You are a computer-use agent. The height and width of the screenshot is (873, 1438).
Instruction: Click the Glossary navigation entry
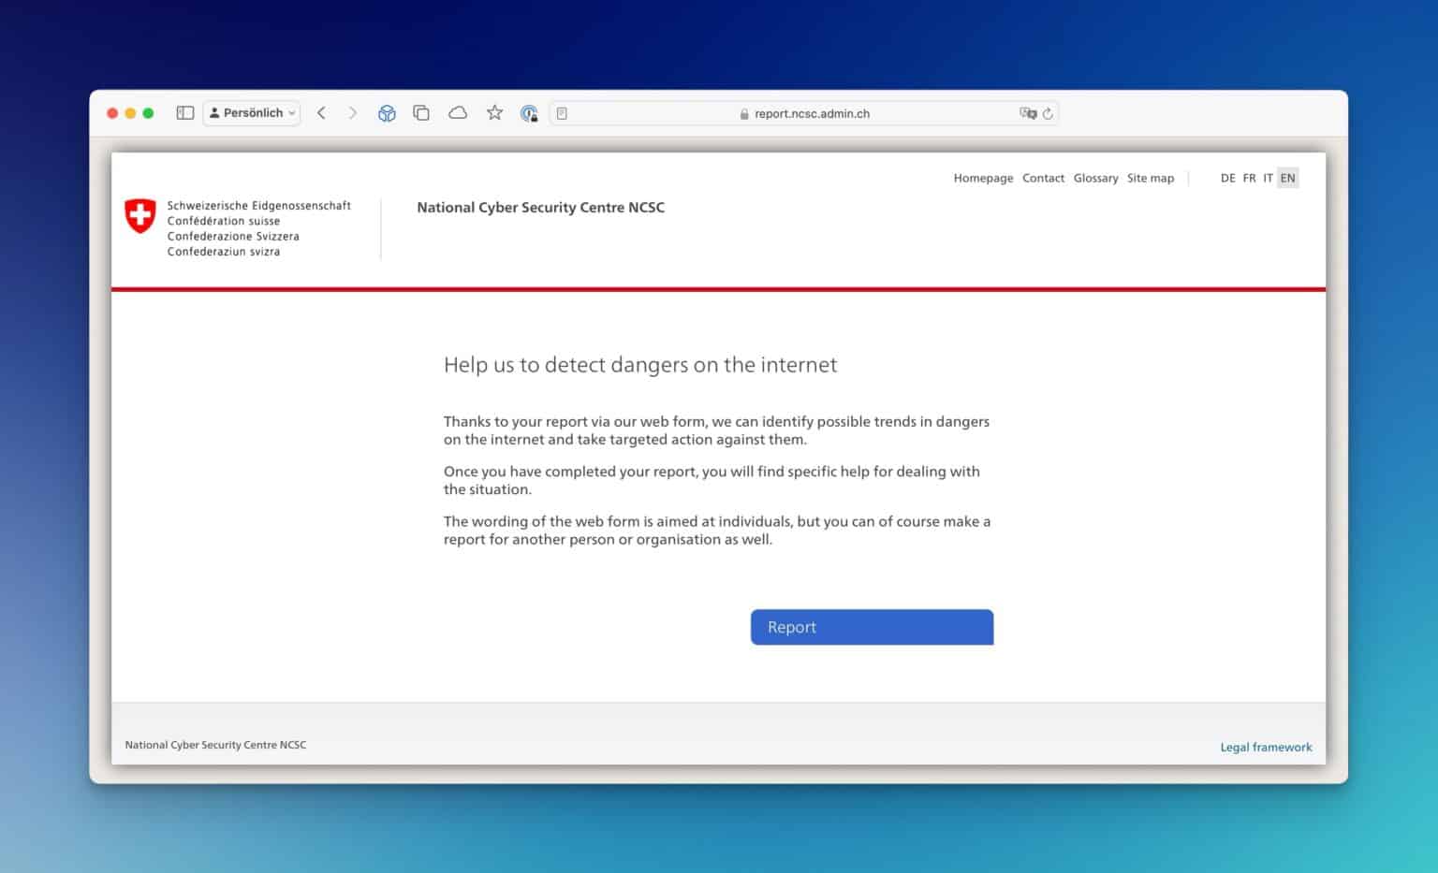(x=1095, y=178)
